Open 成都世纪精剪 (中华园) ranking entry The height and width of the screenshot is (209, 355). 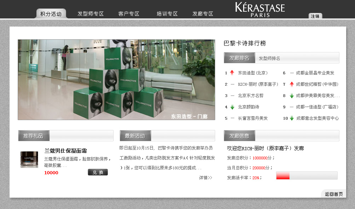tap(317, 84)
